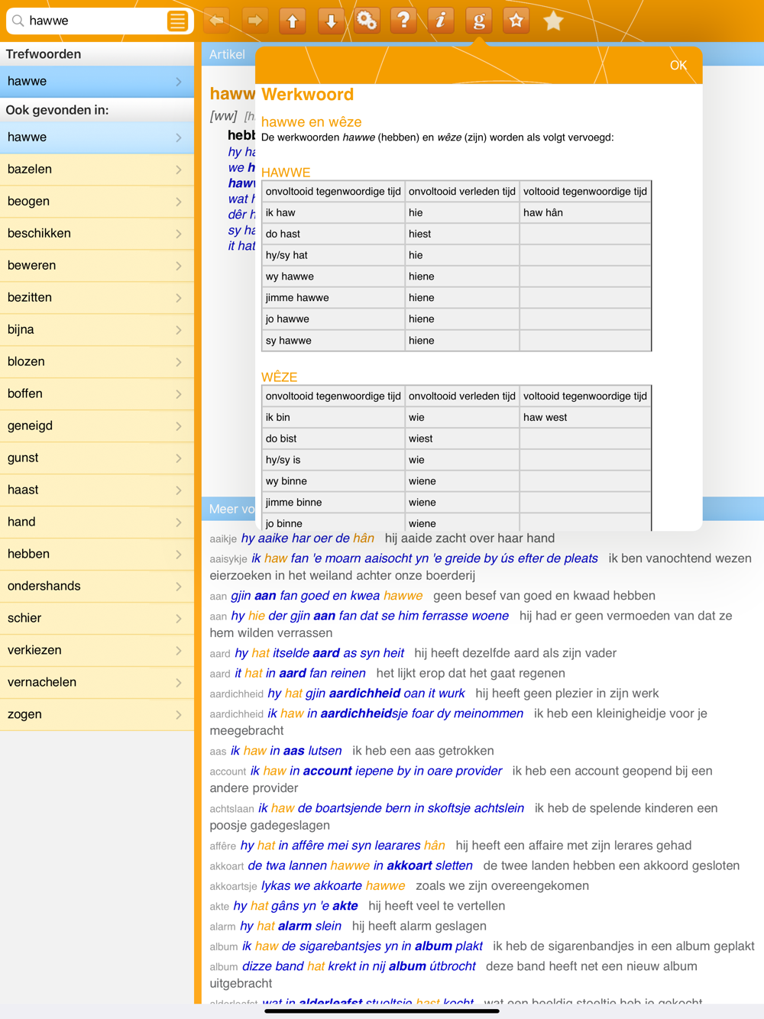Click the 'sy hawwe' table cell
The width and height of the screenshot is (764, 1019).
point(333,341)
